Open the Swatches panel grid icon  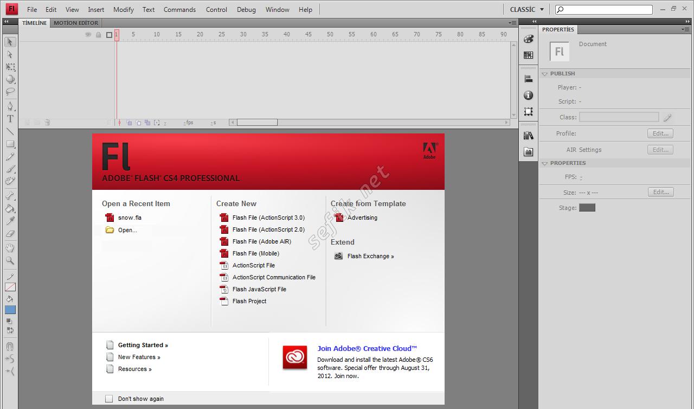[529, 55]
